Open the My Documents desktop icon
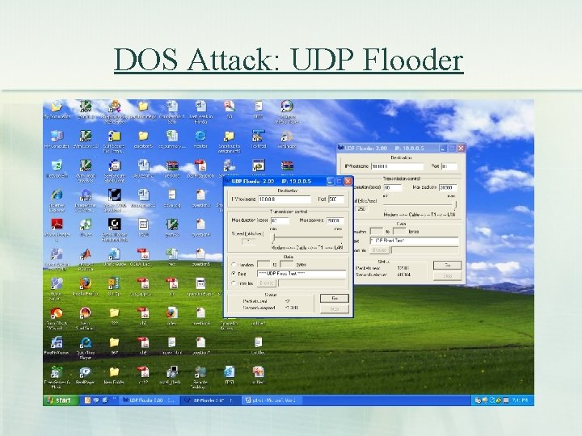 coord(57,110)
